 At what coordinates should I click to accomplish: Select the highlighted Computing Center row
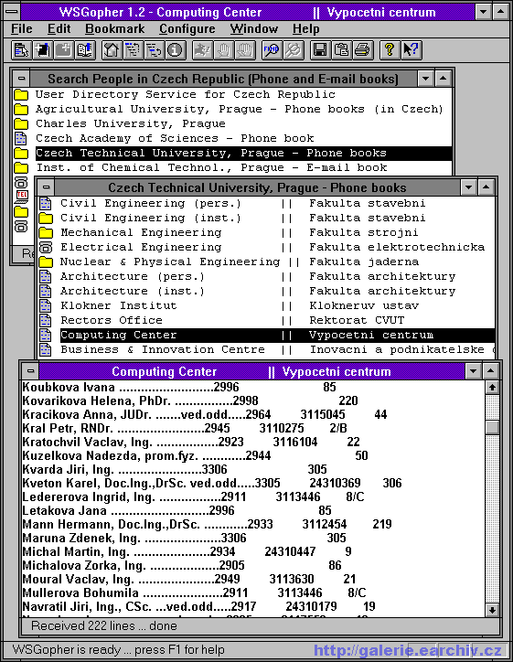tap(277, 336)
